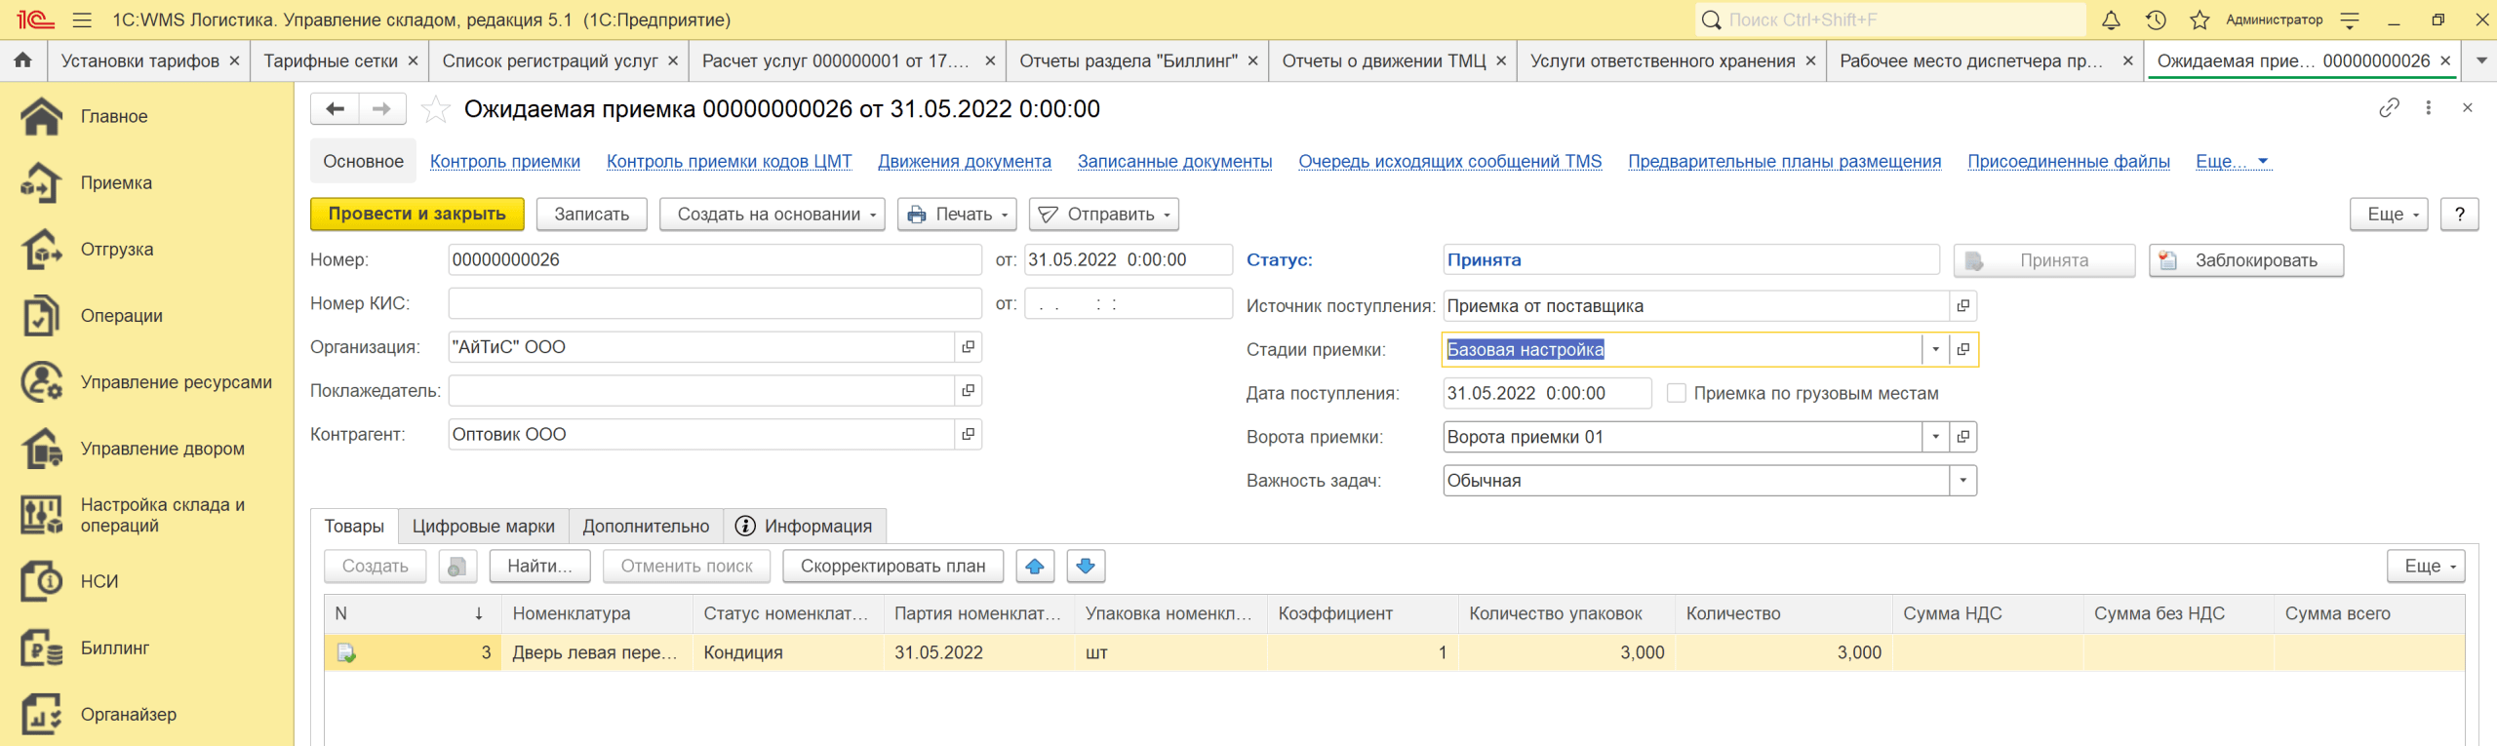Image resolution: width=2497 pixels, height=746 pixels.
Task: Navigate back with the left arrow button
Action: [335, 109]
